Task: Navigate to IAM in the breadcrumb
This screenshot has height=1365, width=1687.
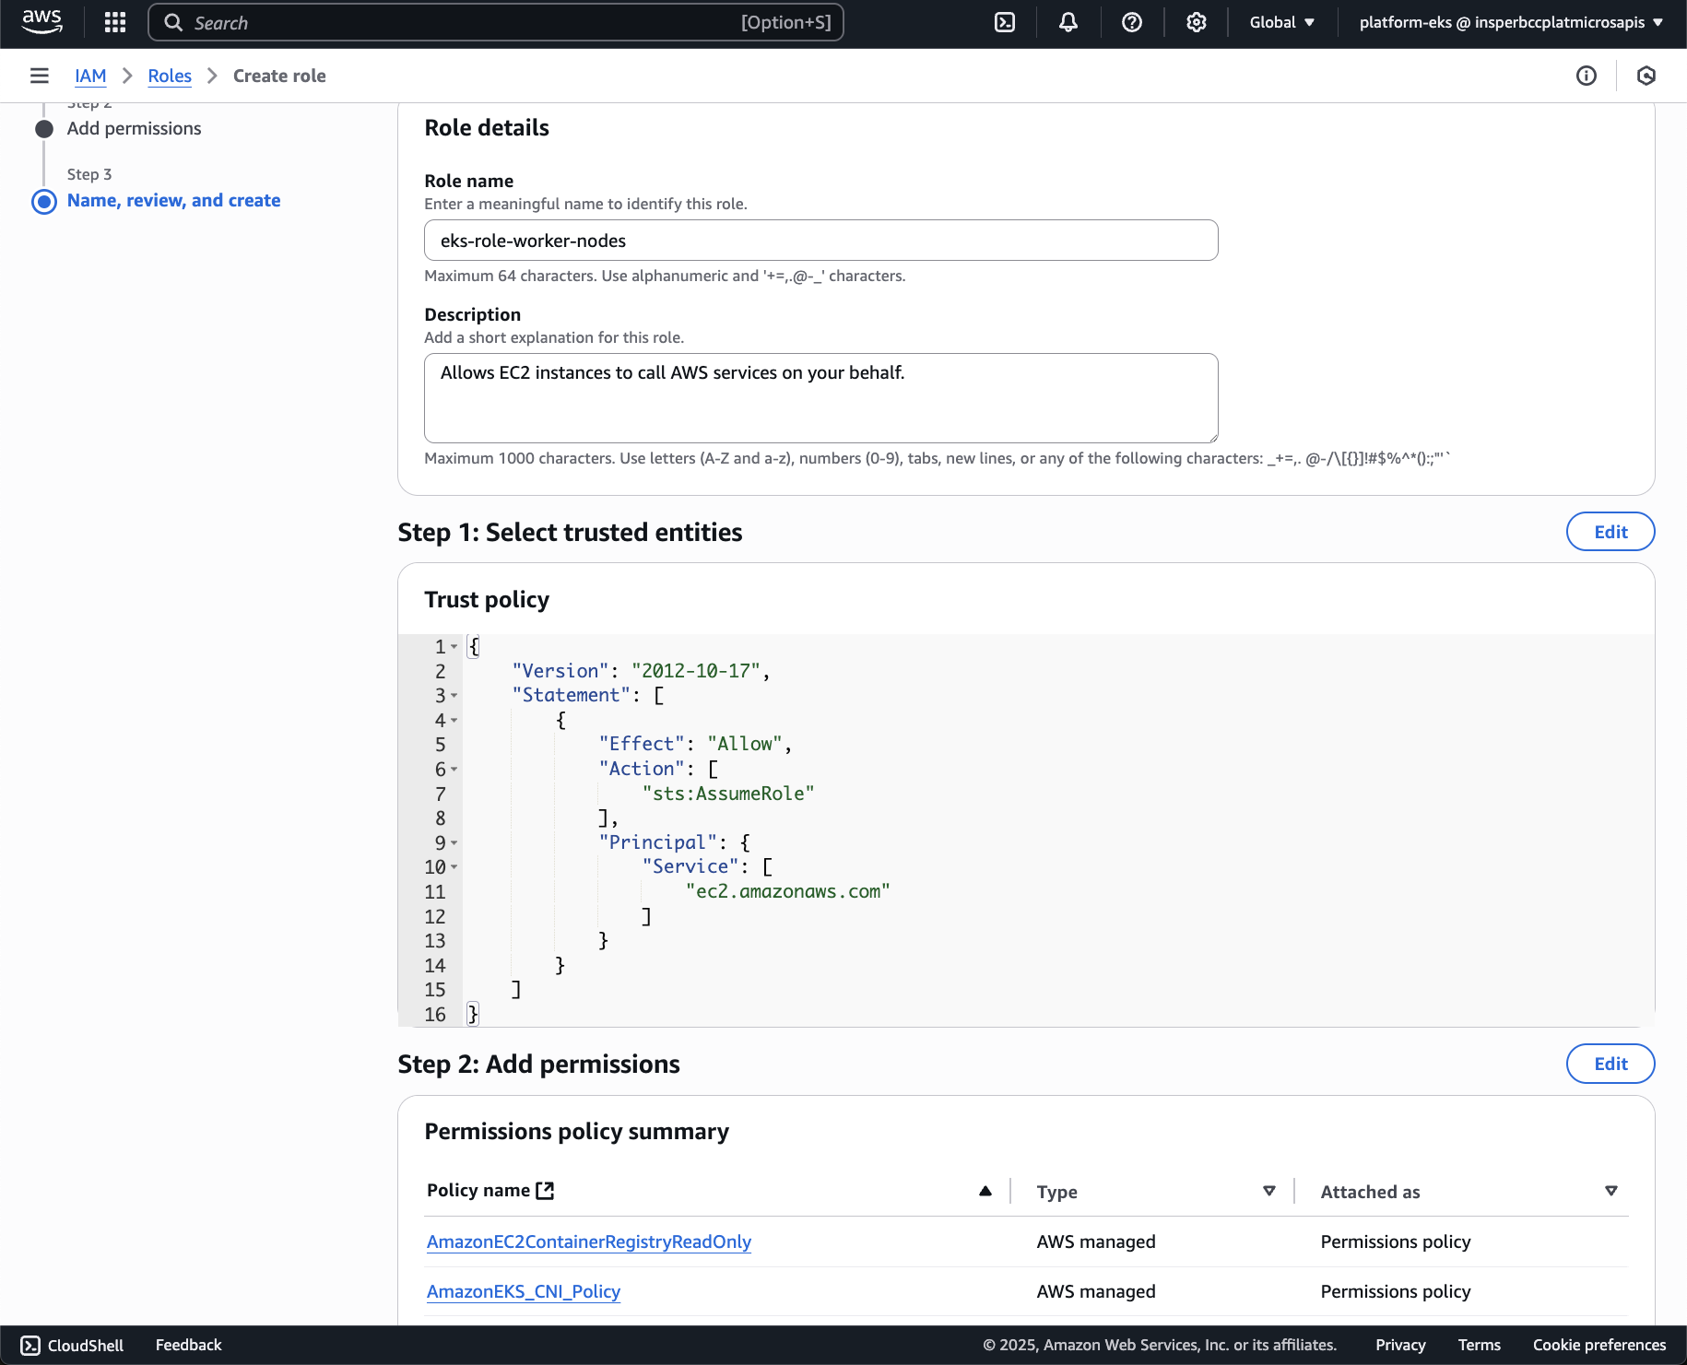Action: (90, 76)
